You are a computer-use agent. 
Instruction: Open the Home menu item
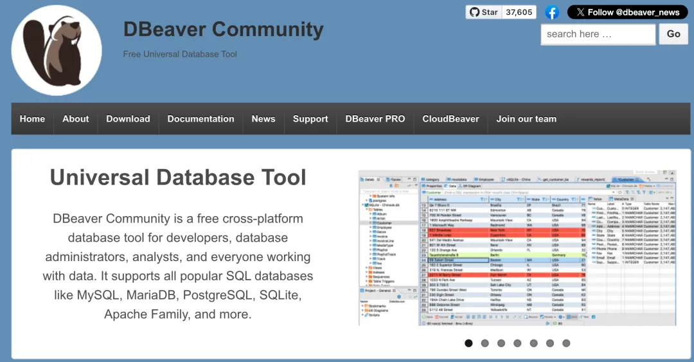(32, 119)
